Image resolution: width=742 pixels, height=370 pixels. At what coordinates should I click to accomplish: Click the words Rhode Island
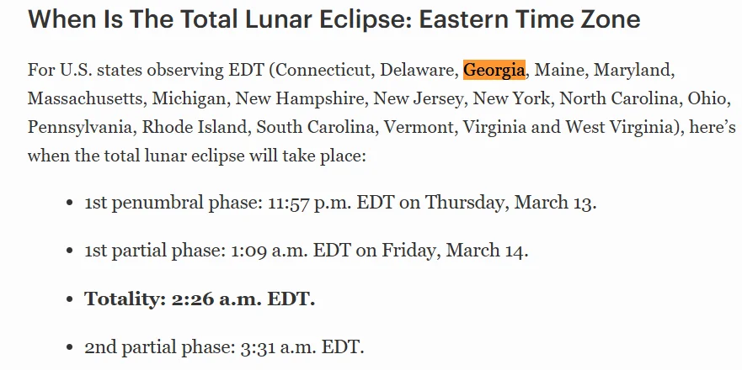pos(195,128)
